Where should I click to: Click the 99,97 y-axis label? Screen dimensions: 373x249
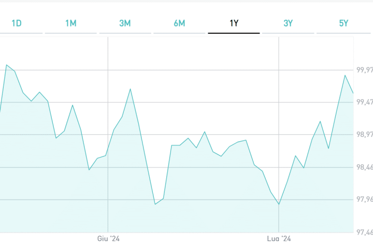(x=364, y=70)
